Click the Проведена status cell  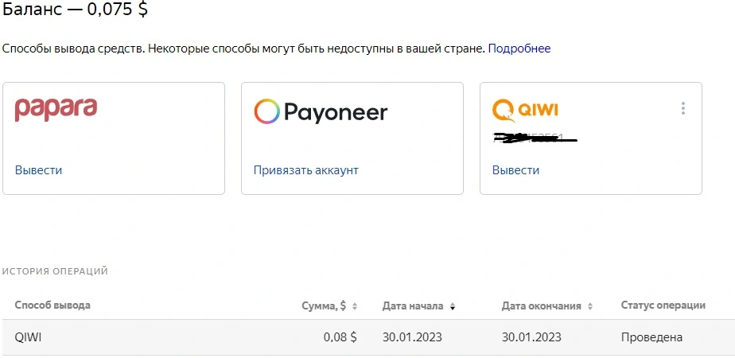(652, 337)
